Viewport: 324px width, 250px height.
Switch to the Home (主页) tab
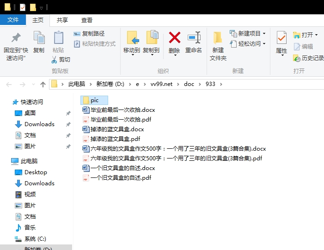tap(38, 20)
